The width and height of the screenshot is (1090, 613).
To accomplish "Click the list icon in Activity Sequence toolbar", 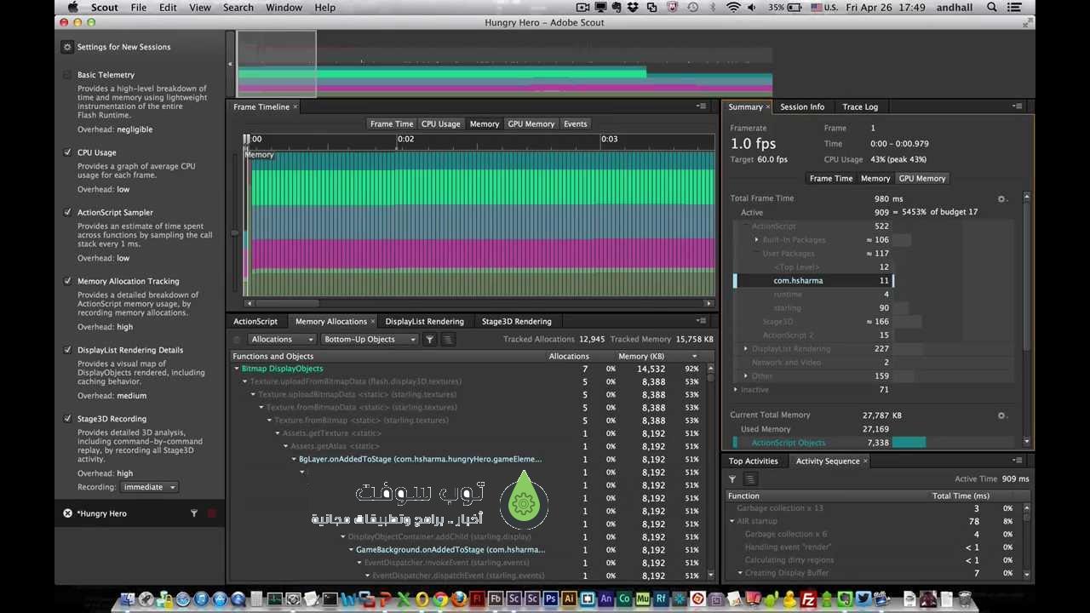I will click(x=750, y=479).
